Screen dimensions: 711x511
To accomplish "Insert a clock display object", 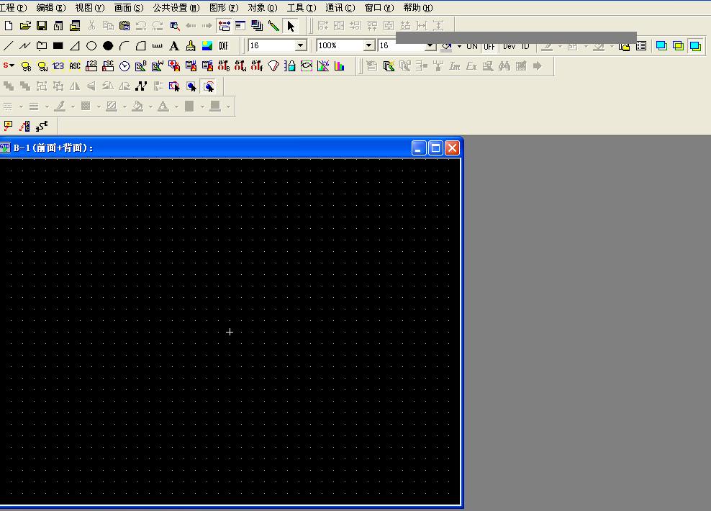I will pos(124,66).
